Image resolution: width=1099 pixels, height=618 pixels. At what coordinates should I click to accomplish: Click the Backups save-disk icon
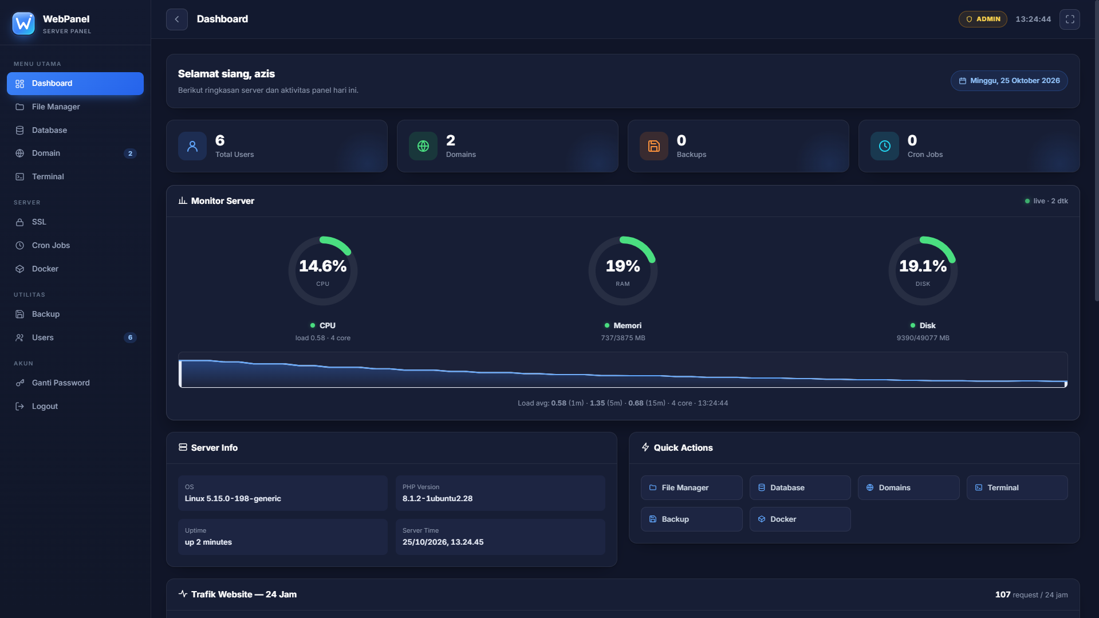pos(654,146)
